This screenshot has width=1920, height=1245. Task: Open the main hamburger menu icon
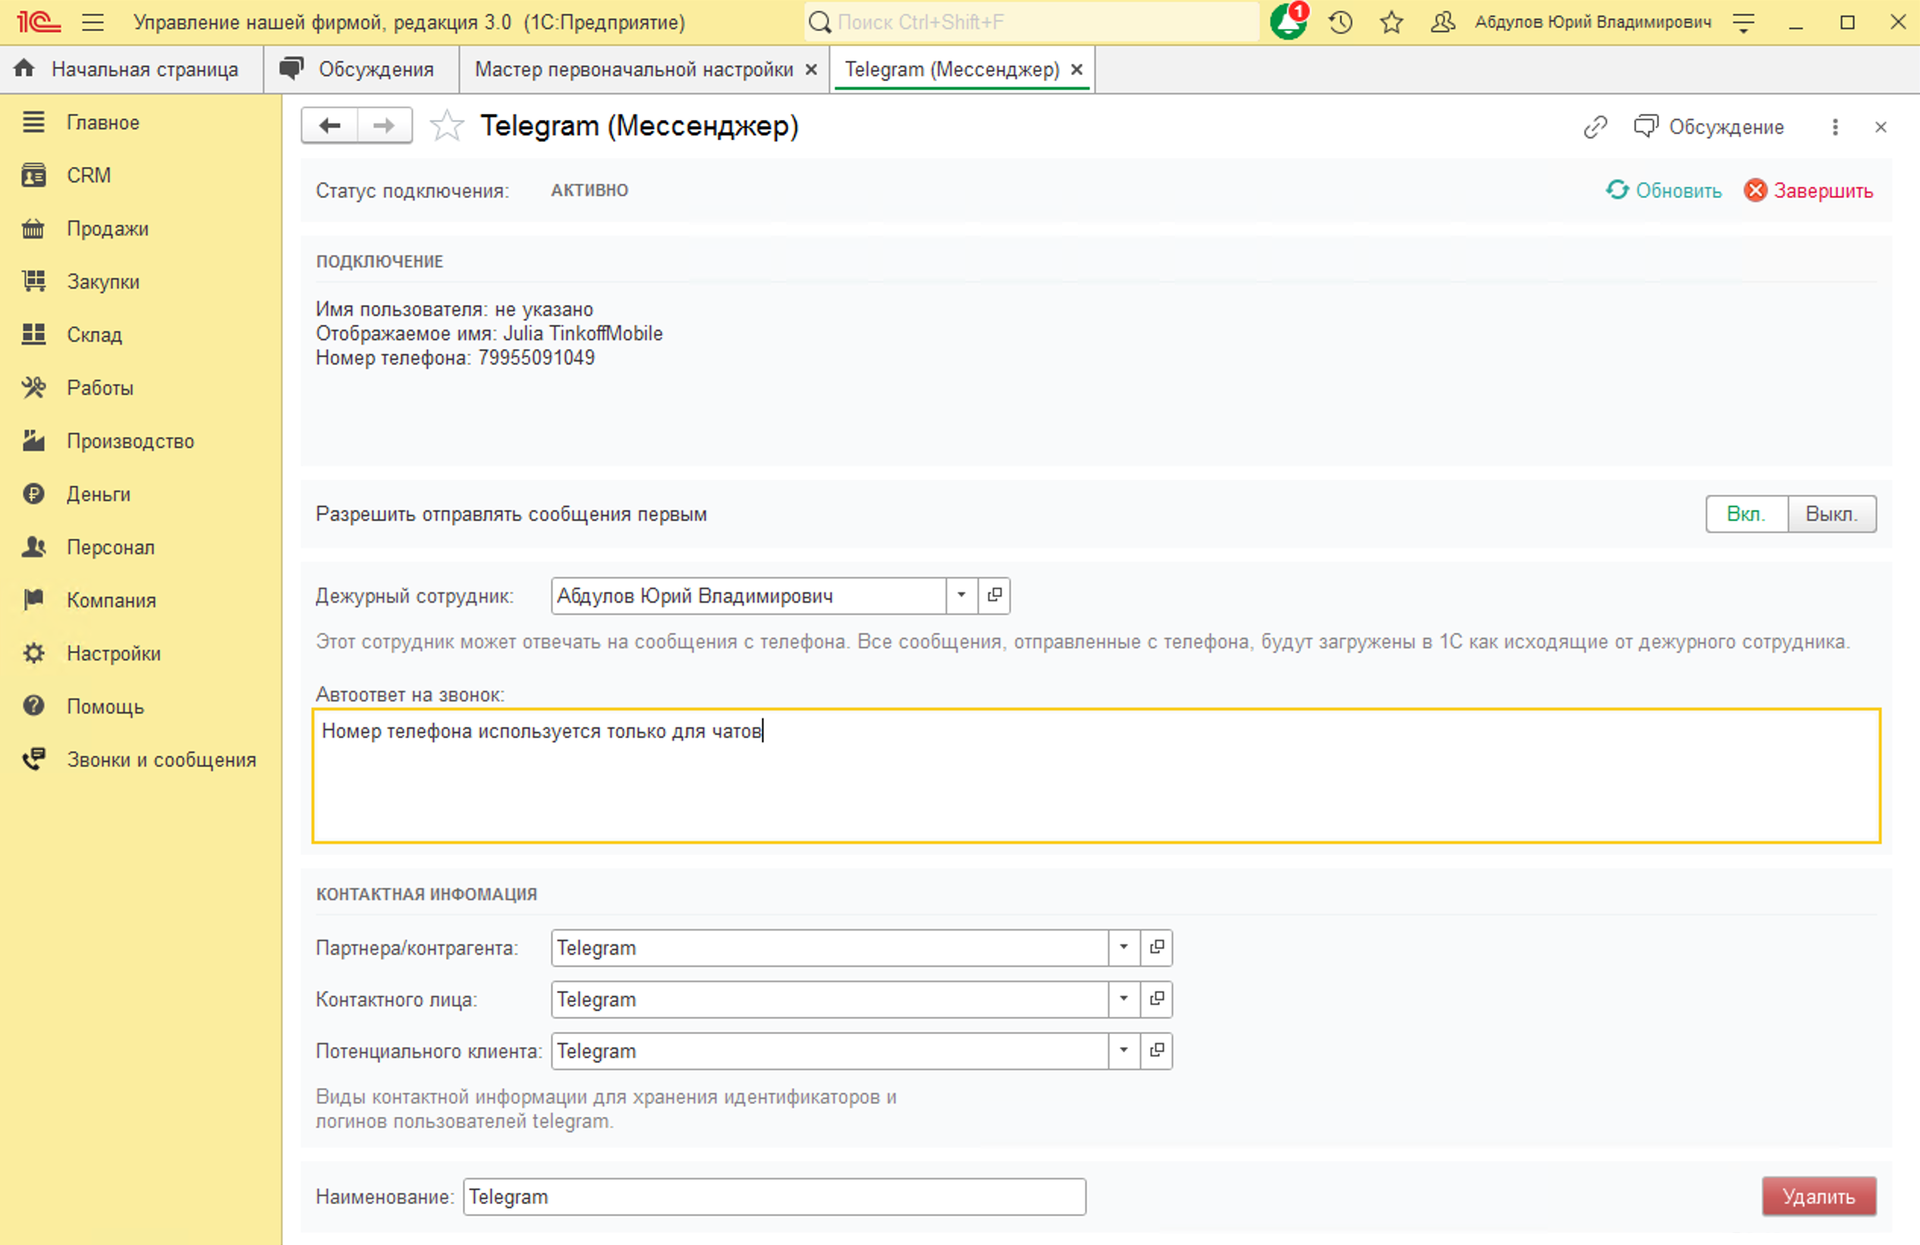click(x=93, y=22)
